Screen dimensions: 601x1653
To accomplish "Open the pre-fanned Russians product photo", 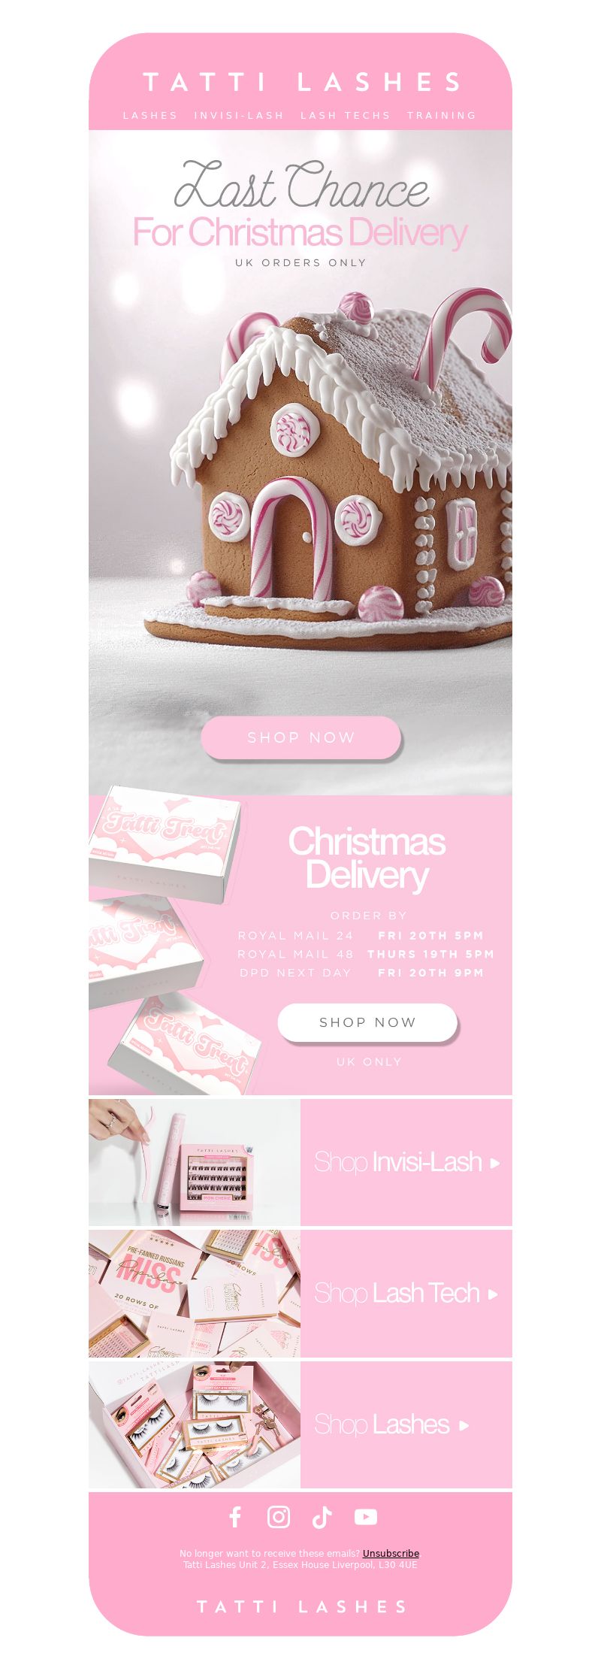I will [x=195, y=1293].
